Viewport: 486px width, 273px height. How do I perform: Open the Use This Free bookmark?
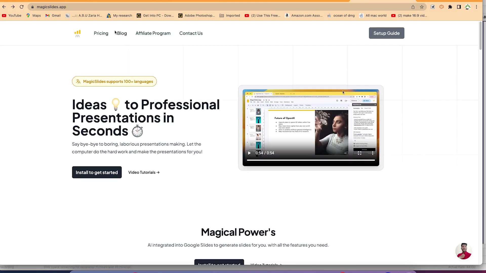click(x=262, y=15)
